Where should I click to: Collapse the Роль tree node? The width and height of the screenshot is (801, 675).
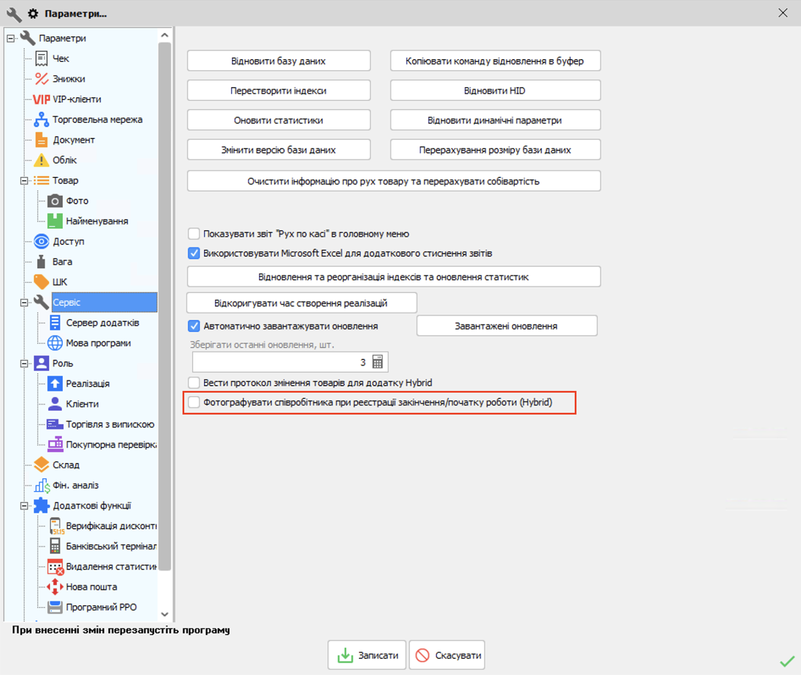[24, 363]
